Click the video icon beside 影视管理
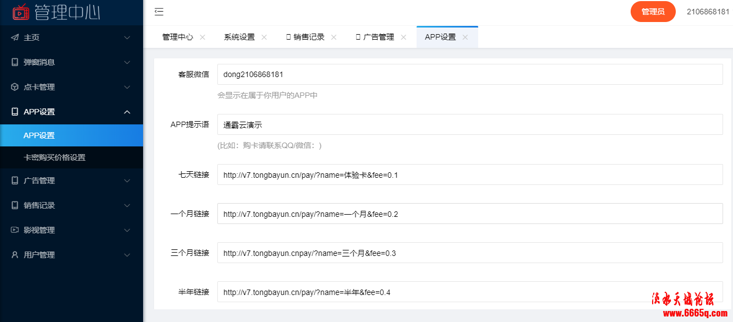The height and width of the screenshot is (322, 733). click(x=15, y=230)
